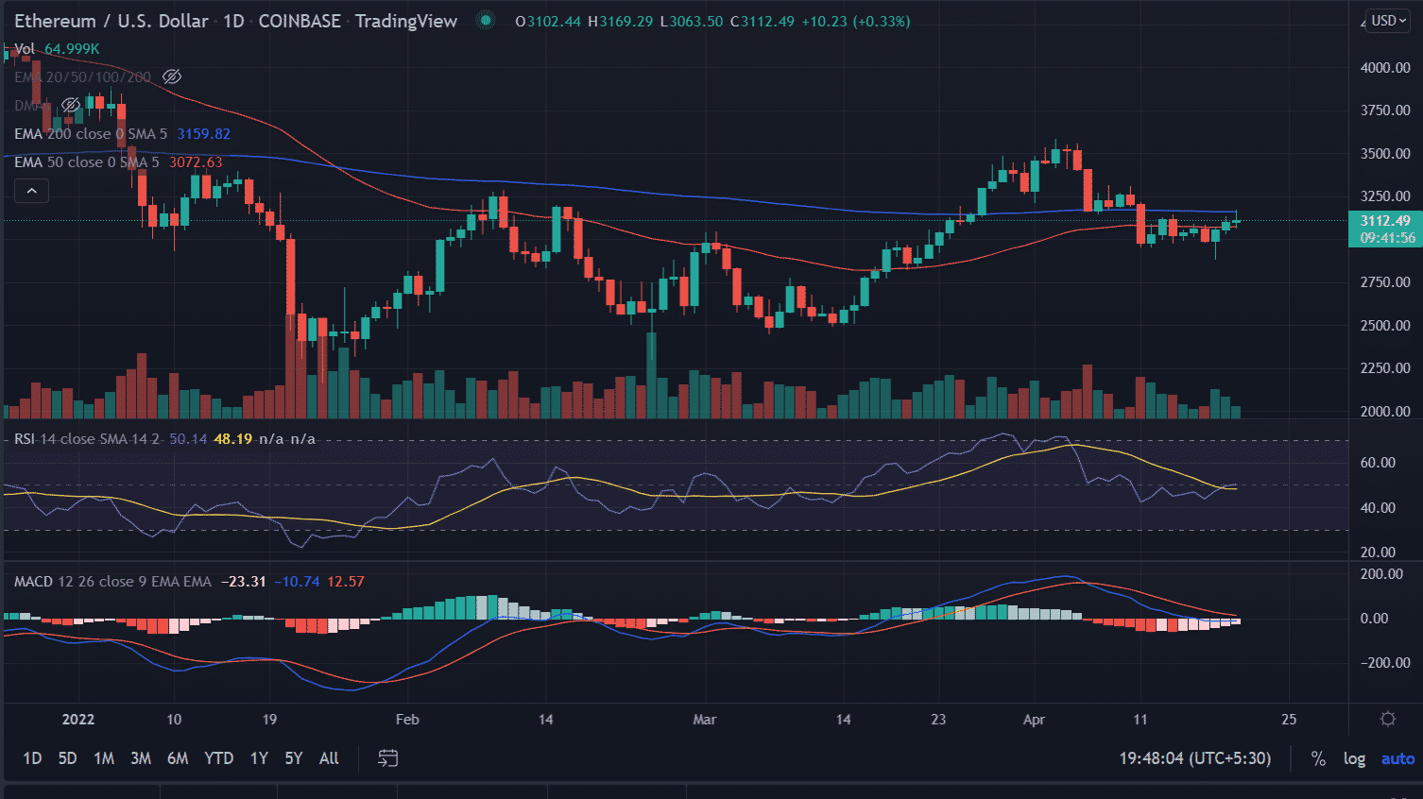Choose the All time range
This screenshot has width=1423, height=799.
coord(329,758)
